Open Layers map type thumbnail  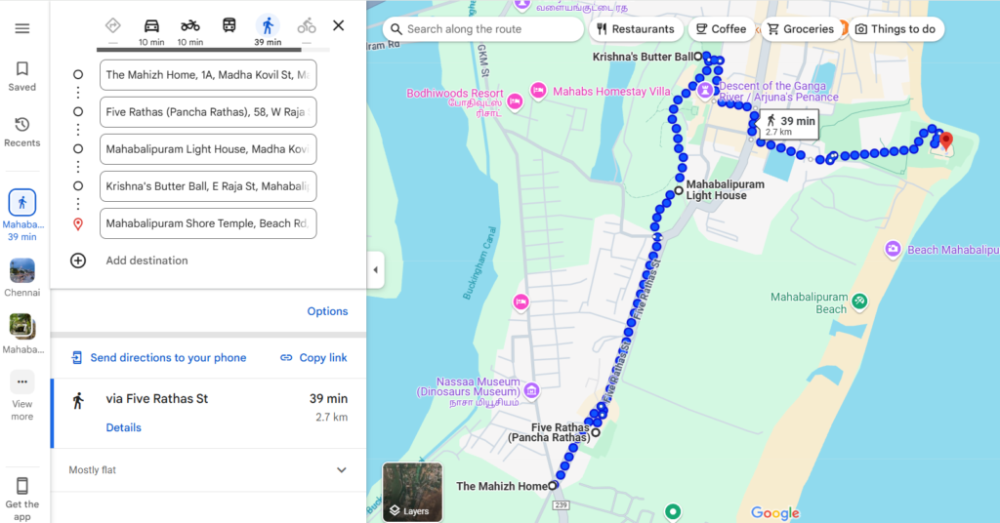point(412,493)
